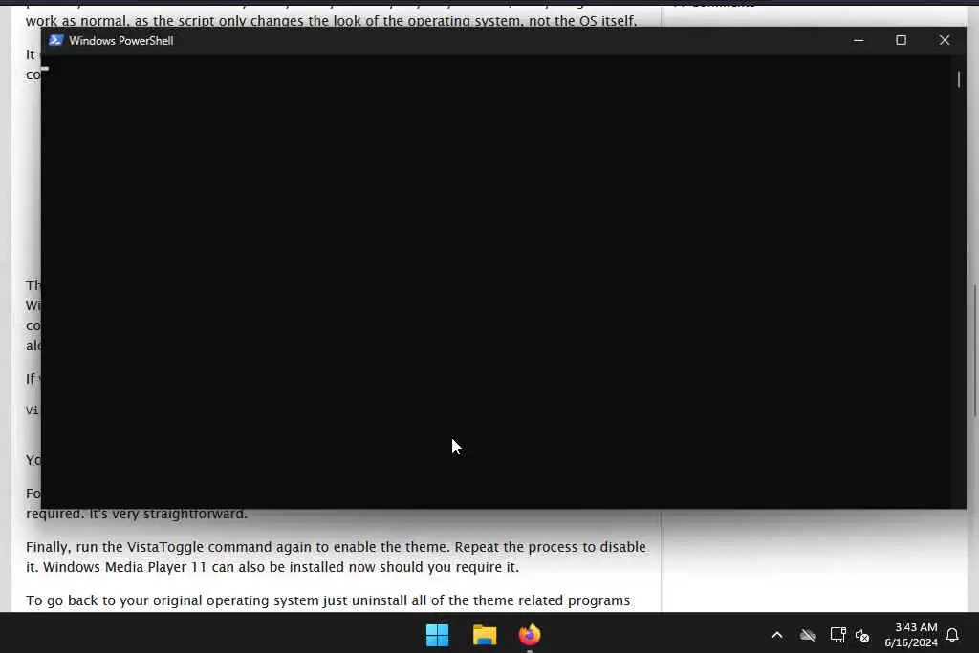This screenshot has width=979, height=653.
Task: Open notifications bell icon
Action: tap(952, 635)
